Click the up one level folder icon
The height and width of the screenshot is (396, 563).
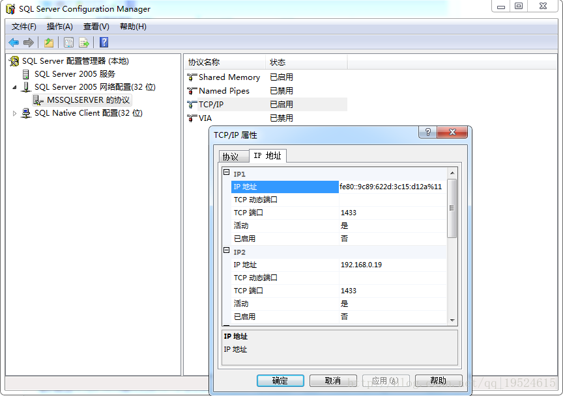click(x=49, y=43)
